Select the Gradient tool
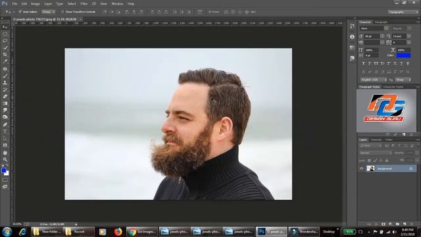Screen dimensions: 421x237 tap(5, 103)
